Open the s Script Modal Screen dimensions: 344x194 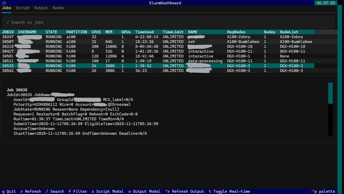tap(108, 191)
